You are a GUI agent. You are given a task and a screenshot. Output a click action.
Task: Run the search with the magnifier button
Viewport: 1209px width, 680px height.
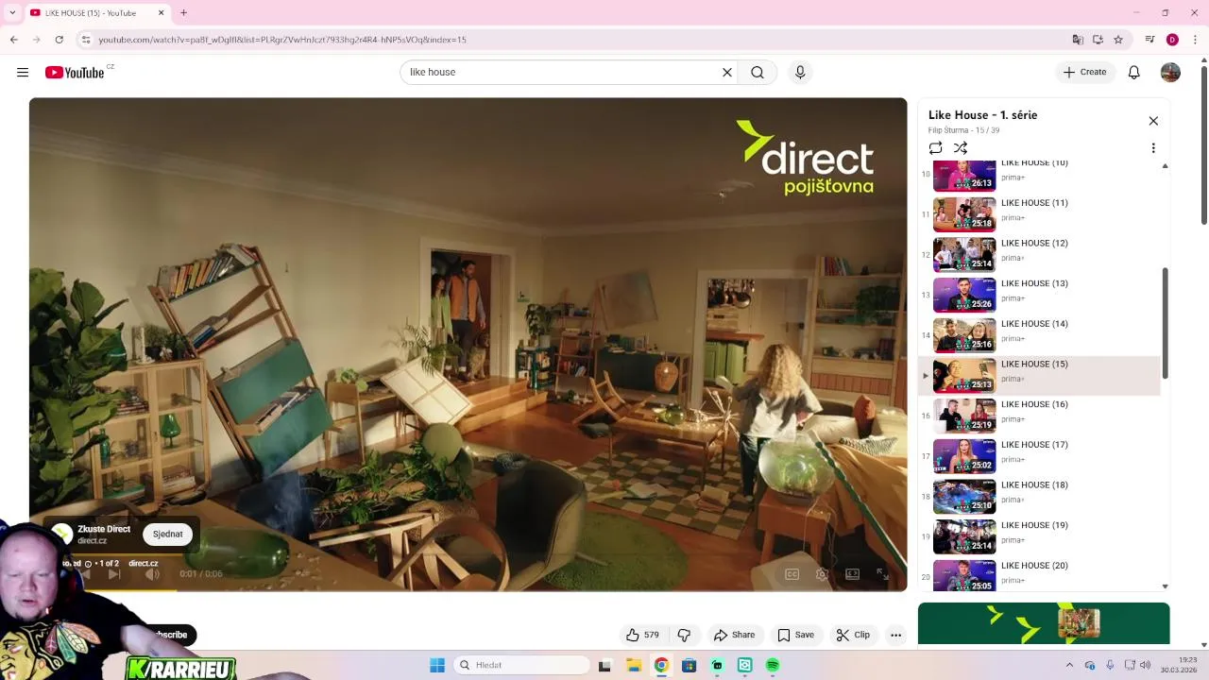click(758, 73)
